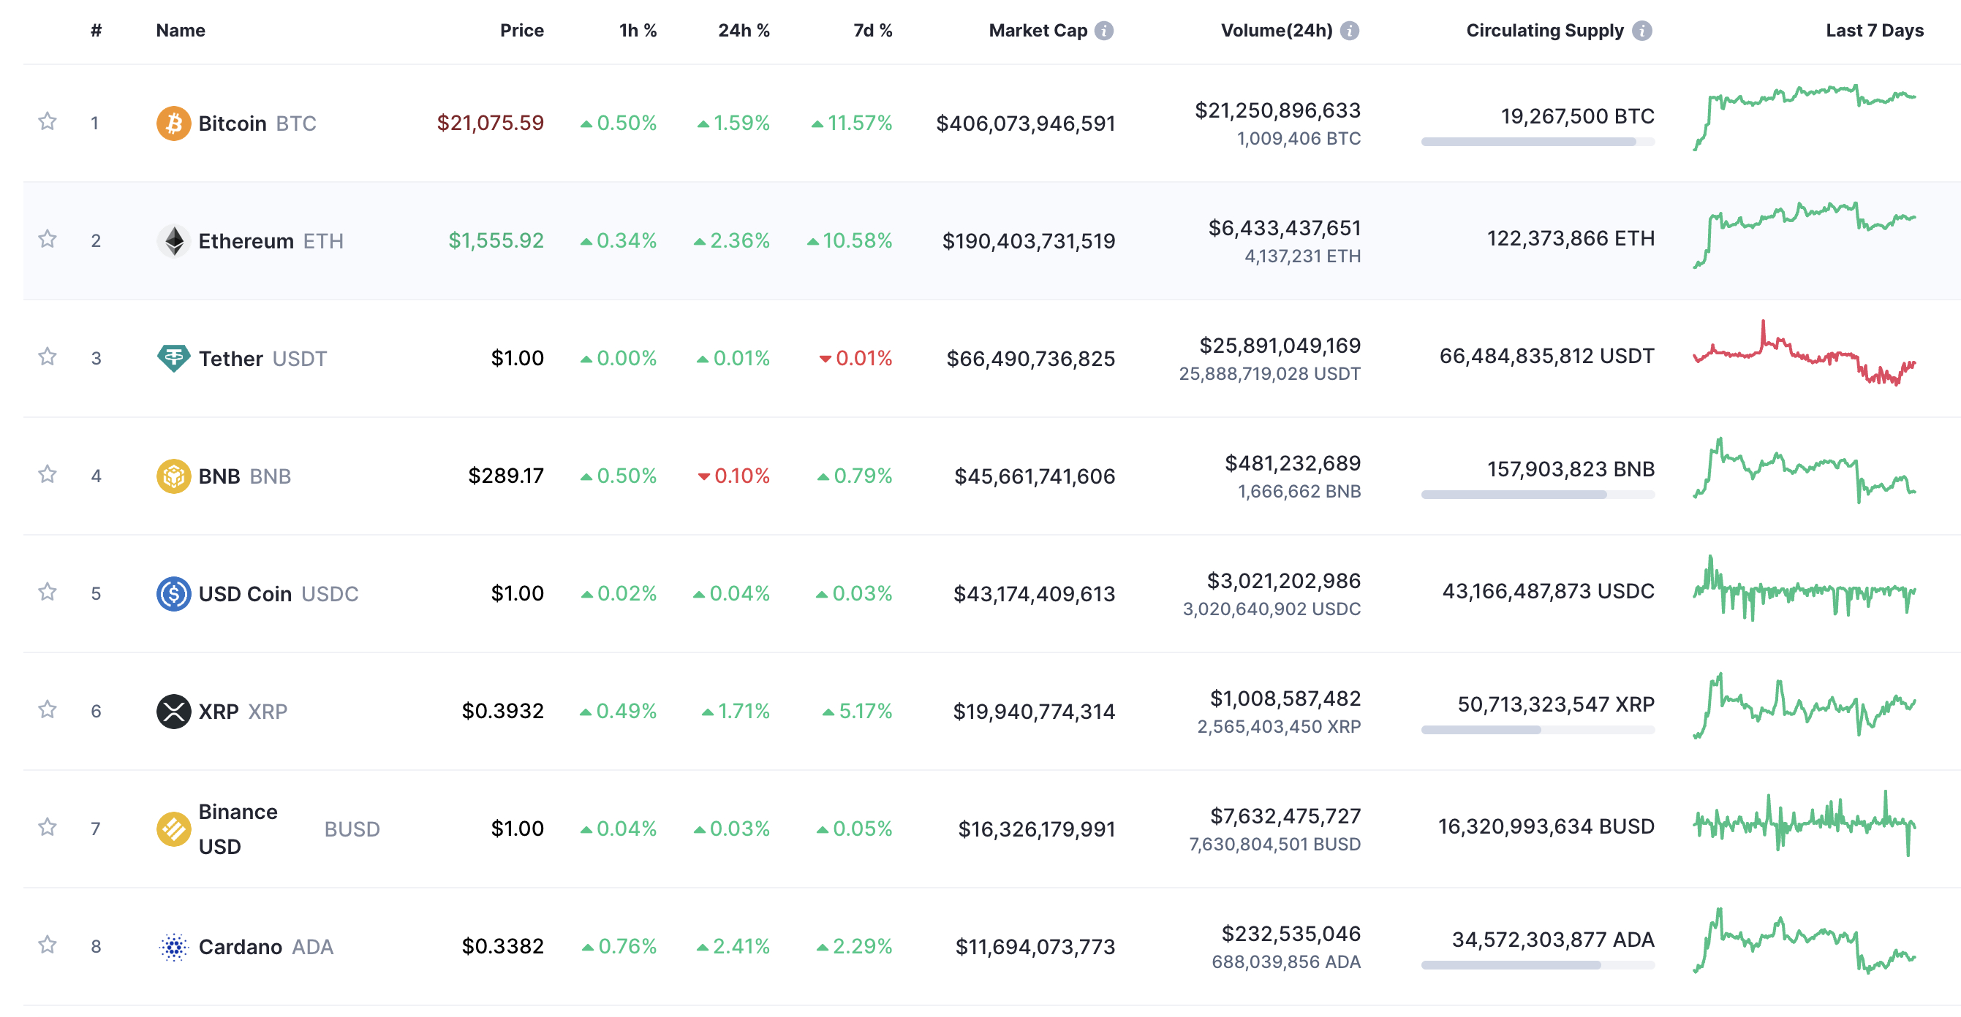Click the Binance USD logo icon
The height and width of the screenshot is (1017, 1961).
(x=173, y=829)
